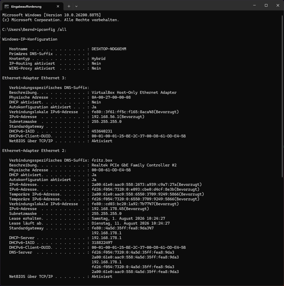
Task: Click the IPv4 address 192.168.56.1
Action: (x=105, y=117)
